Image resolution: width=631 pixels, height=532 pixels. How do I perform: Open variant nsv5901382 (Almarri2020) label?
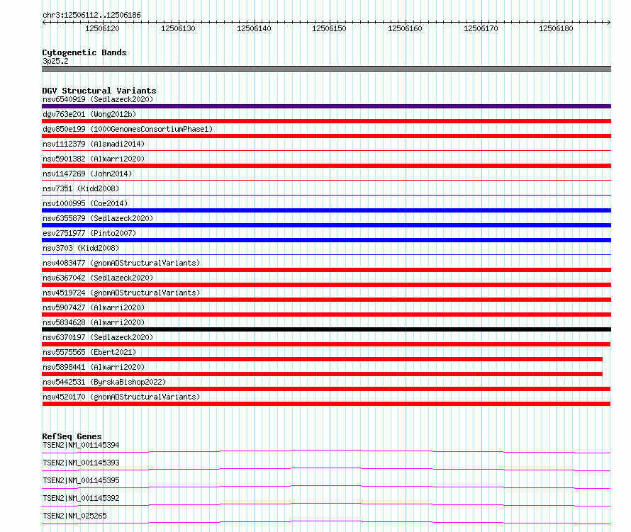(x=94, y=159)
